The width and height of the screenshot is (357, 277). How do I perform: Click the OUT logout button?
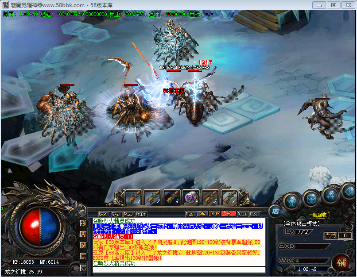[243, 214]
